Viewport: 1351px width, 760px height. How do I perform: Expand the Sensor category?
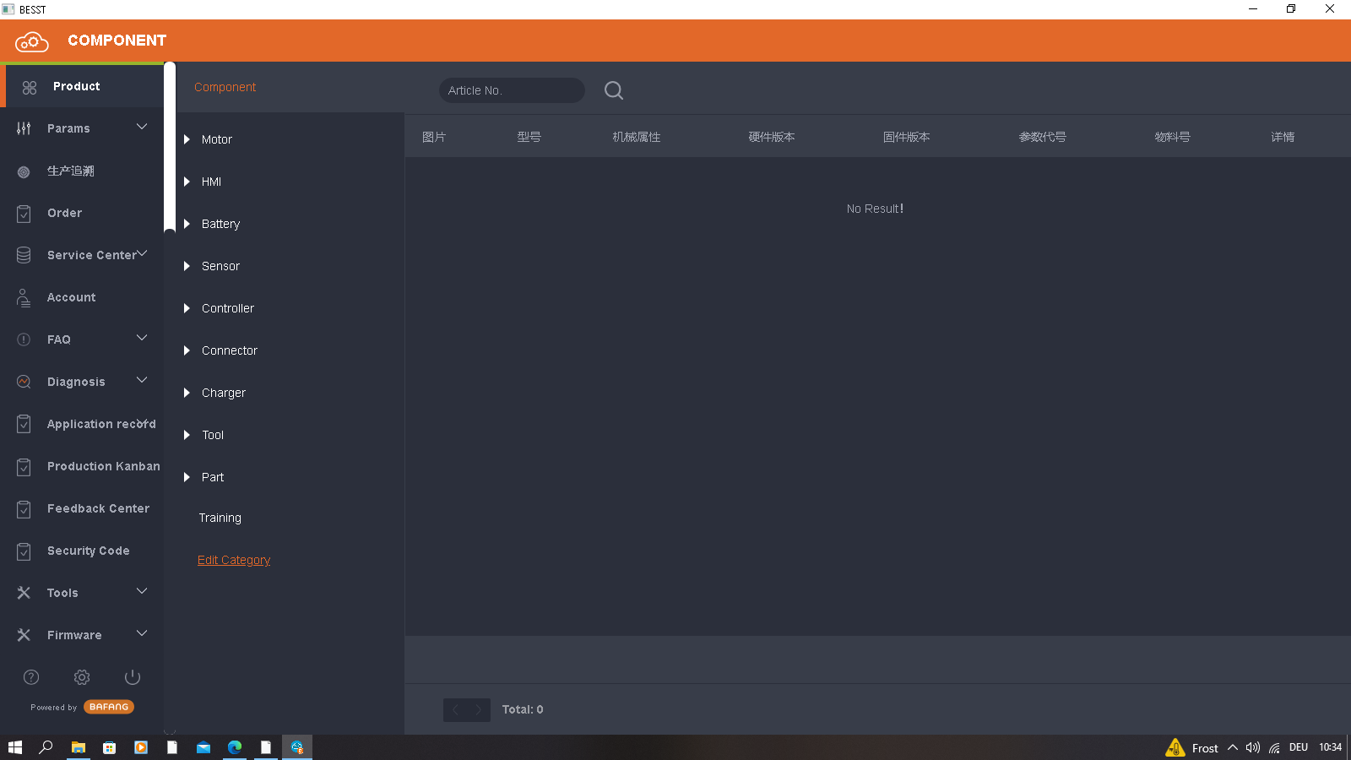(x=187, y=266)
